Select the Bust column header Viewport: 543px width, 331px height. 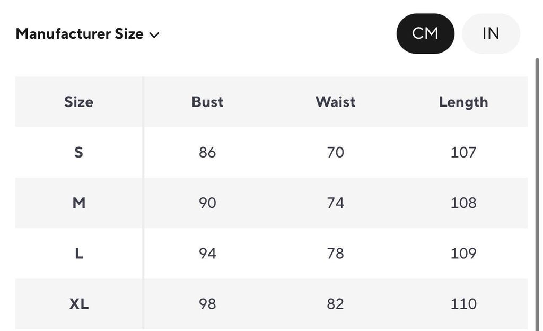[207, 102]
